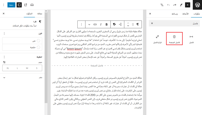
Task: Toggle custom font size sliders icon
Action: point(4,62)
